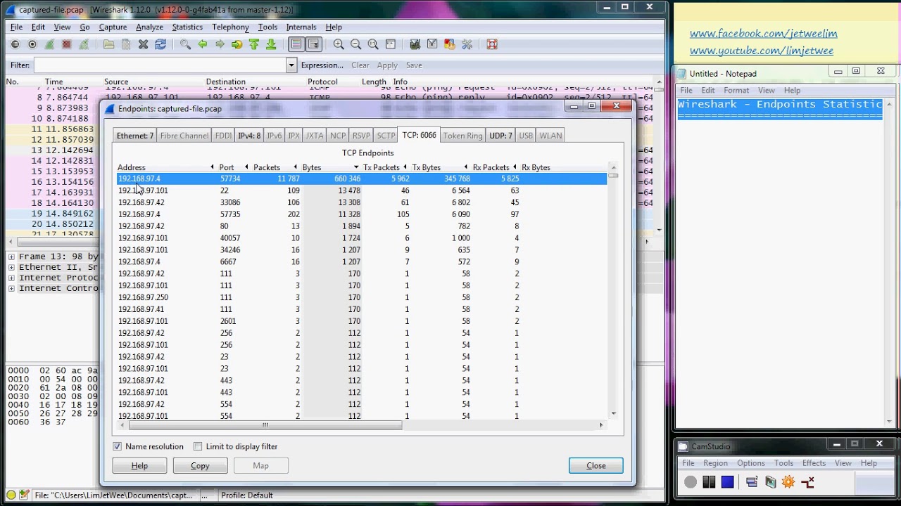Click endpoints table vertical scrollbar thumb
The image size is (901, 506).
pyautogui.click(x=613, y=176)
